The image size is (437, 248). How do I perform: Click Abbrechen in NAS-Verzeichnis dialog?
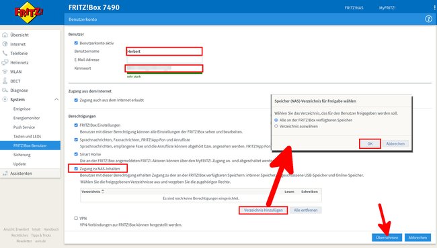point(395,143)
